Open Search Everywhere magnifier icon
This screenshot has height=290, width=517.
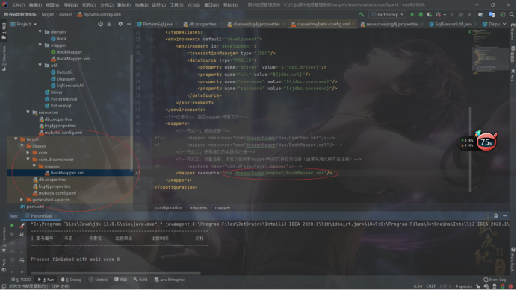(511, 14)
